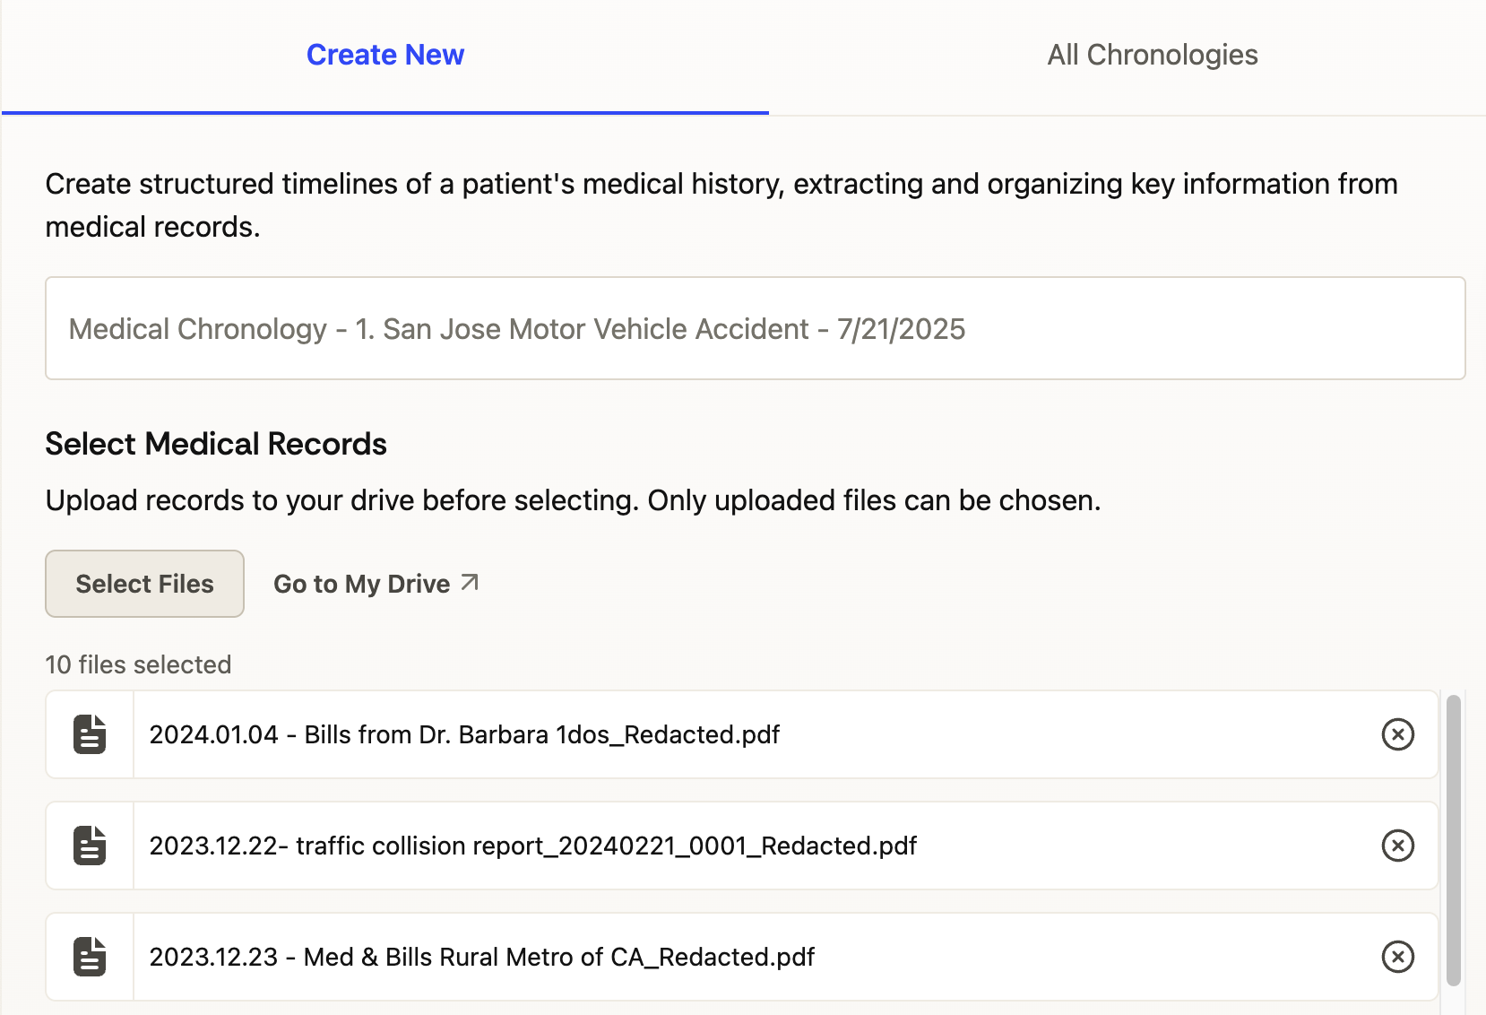Select the traffic collision report filename

pos(532,846)
